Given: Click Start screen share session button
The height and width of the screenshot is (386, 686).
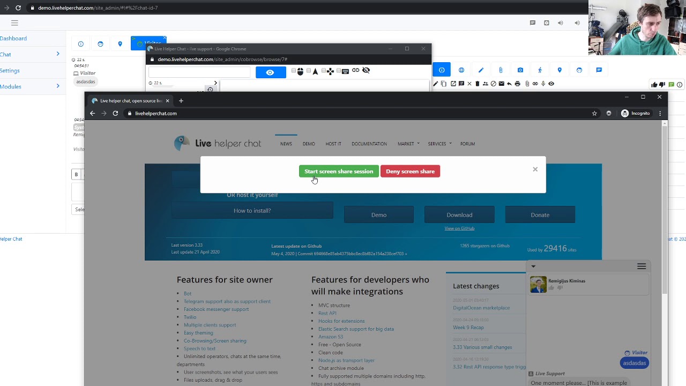Looking at the screenshot, I should (339, 172).
